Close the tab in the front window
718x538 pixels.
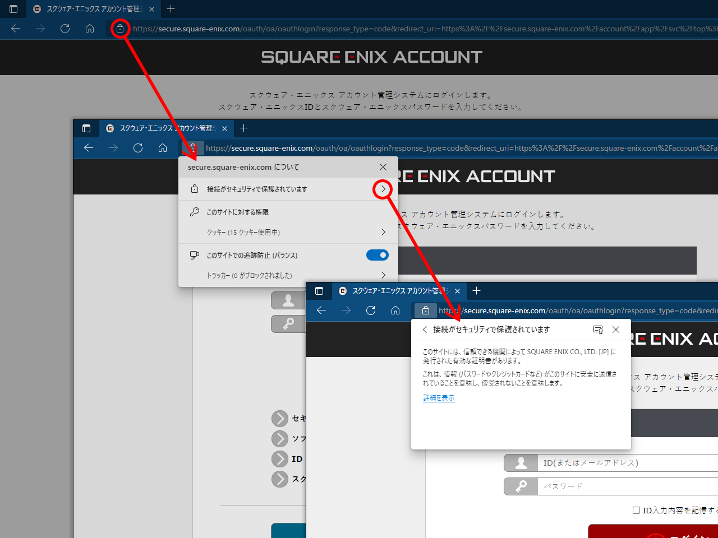tap(457, 291)
